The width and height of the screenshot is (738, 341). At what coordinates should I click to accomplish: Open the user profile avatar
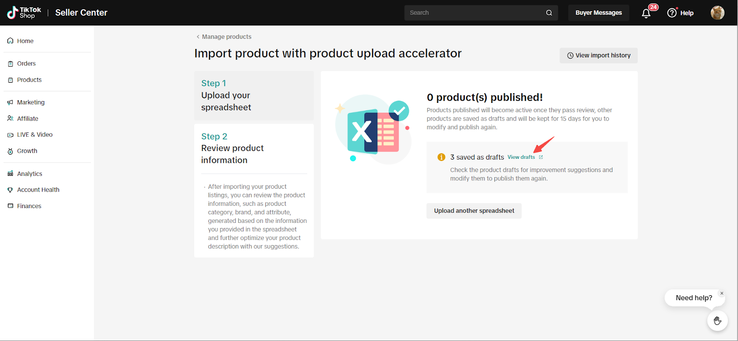click(x=717, y=13)
